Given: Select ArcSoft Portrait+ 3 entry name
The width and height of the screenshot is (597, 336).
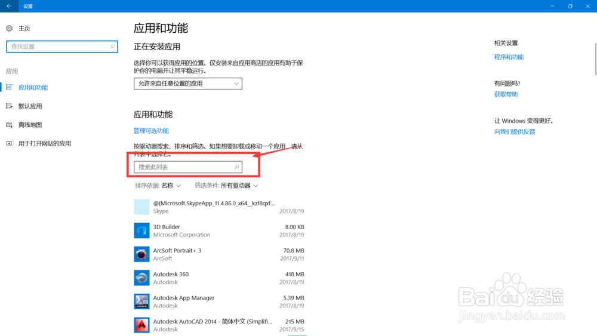Looking at the screenshot, I should [x=177, y=251].
